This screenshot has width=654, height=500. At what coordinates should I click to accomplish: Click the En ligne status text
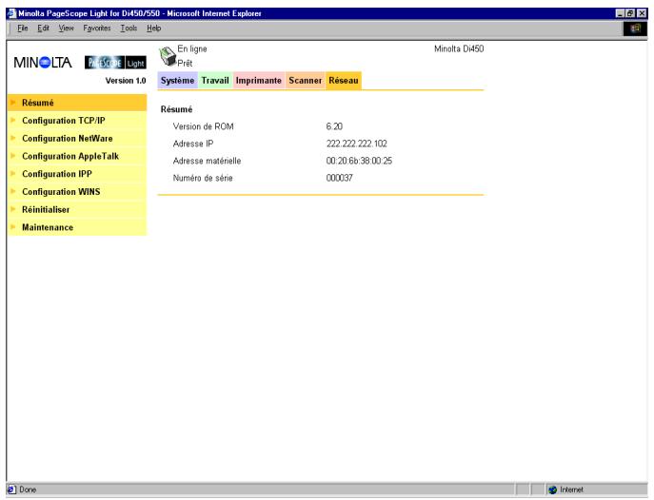coord(192,49)
